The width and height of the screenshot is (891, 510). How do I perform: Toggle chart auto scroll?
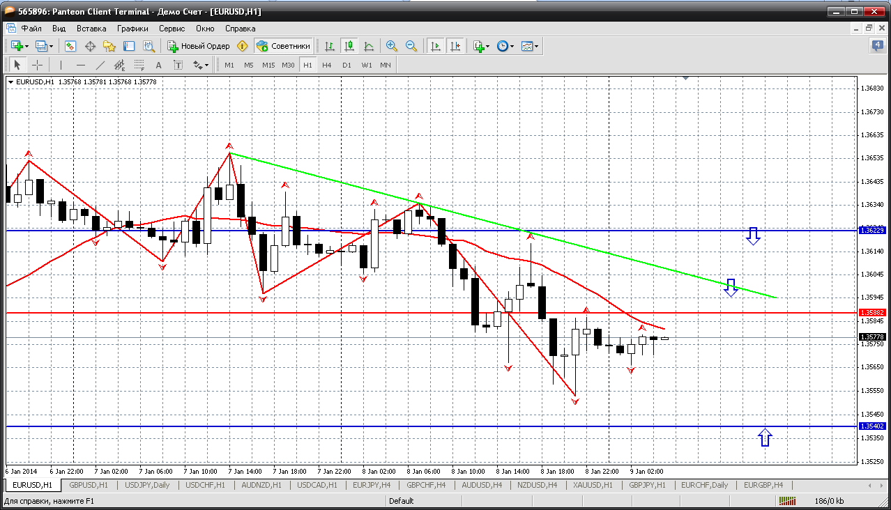[x=436, y=46]
